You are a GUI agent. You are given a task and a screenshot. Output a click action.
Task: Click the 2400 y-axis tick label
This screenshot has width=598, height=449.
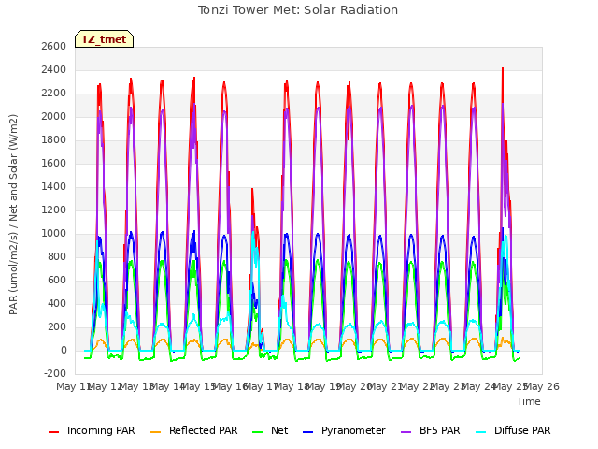pos(54,69)
